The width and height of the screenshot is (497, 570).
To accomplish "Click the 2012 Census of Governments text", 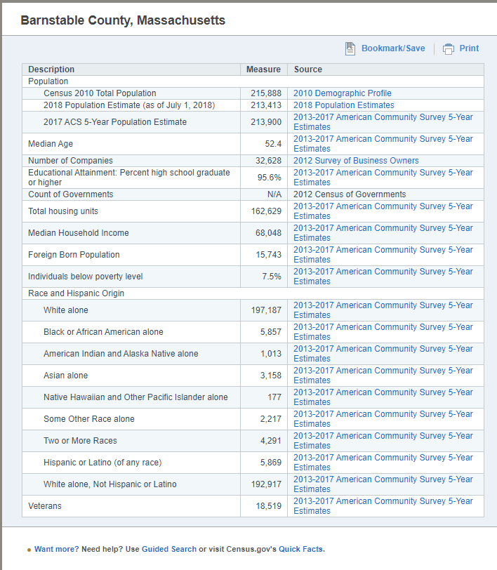I will (350, 194).
